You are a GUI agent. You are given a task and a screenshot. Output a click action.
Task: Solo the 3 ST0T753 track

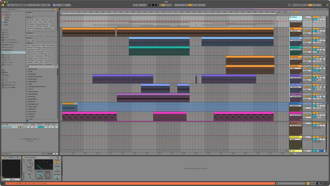coord(321,38)
